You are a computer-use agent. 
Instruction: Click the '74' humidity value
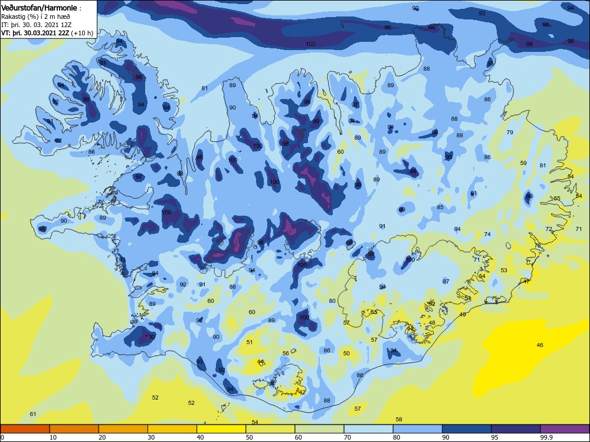[487, 234]
